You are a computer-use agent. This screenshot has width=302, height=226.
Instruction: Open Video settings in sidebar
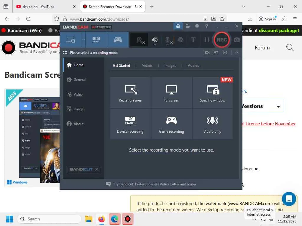click(x=83, y=94)
